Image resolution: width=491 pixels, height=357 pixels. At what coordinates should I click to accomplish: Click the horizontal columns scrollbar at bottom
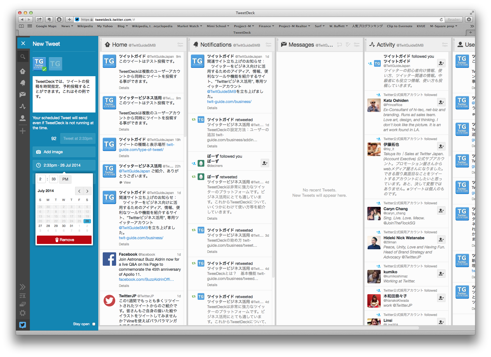click(x=259, y=328)
